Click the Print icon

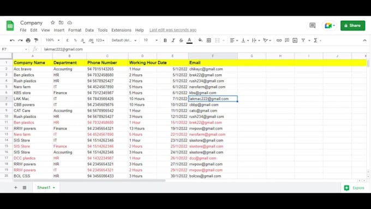click(28, 40)
